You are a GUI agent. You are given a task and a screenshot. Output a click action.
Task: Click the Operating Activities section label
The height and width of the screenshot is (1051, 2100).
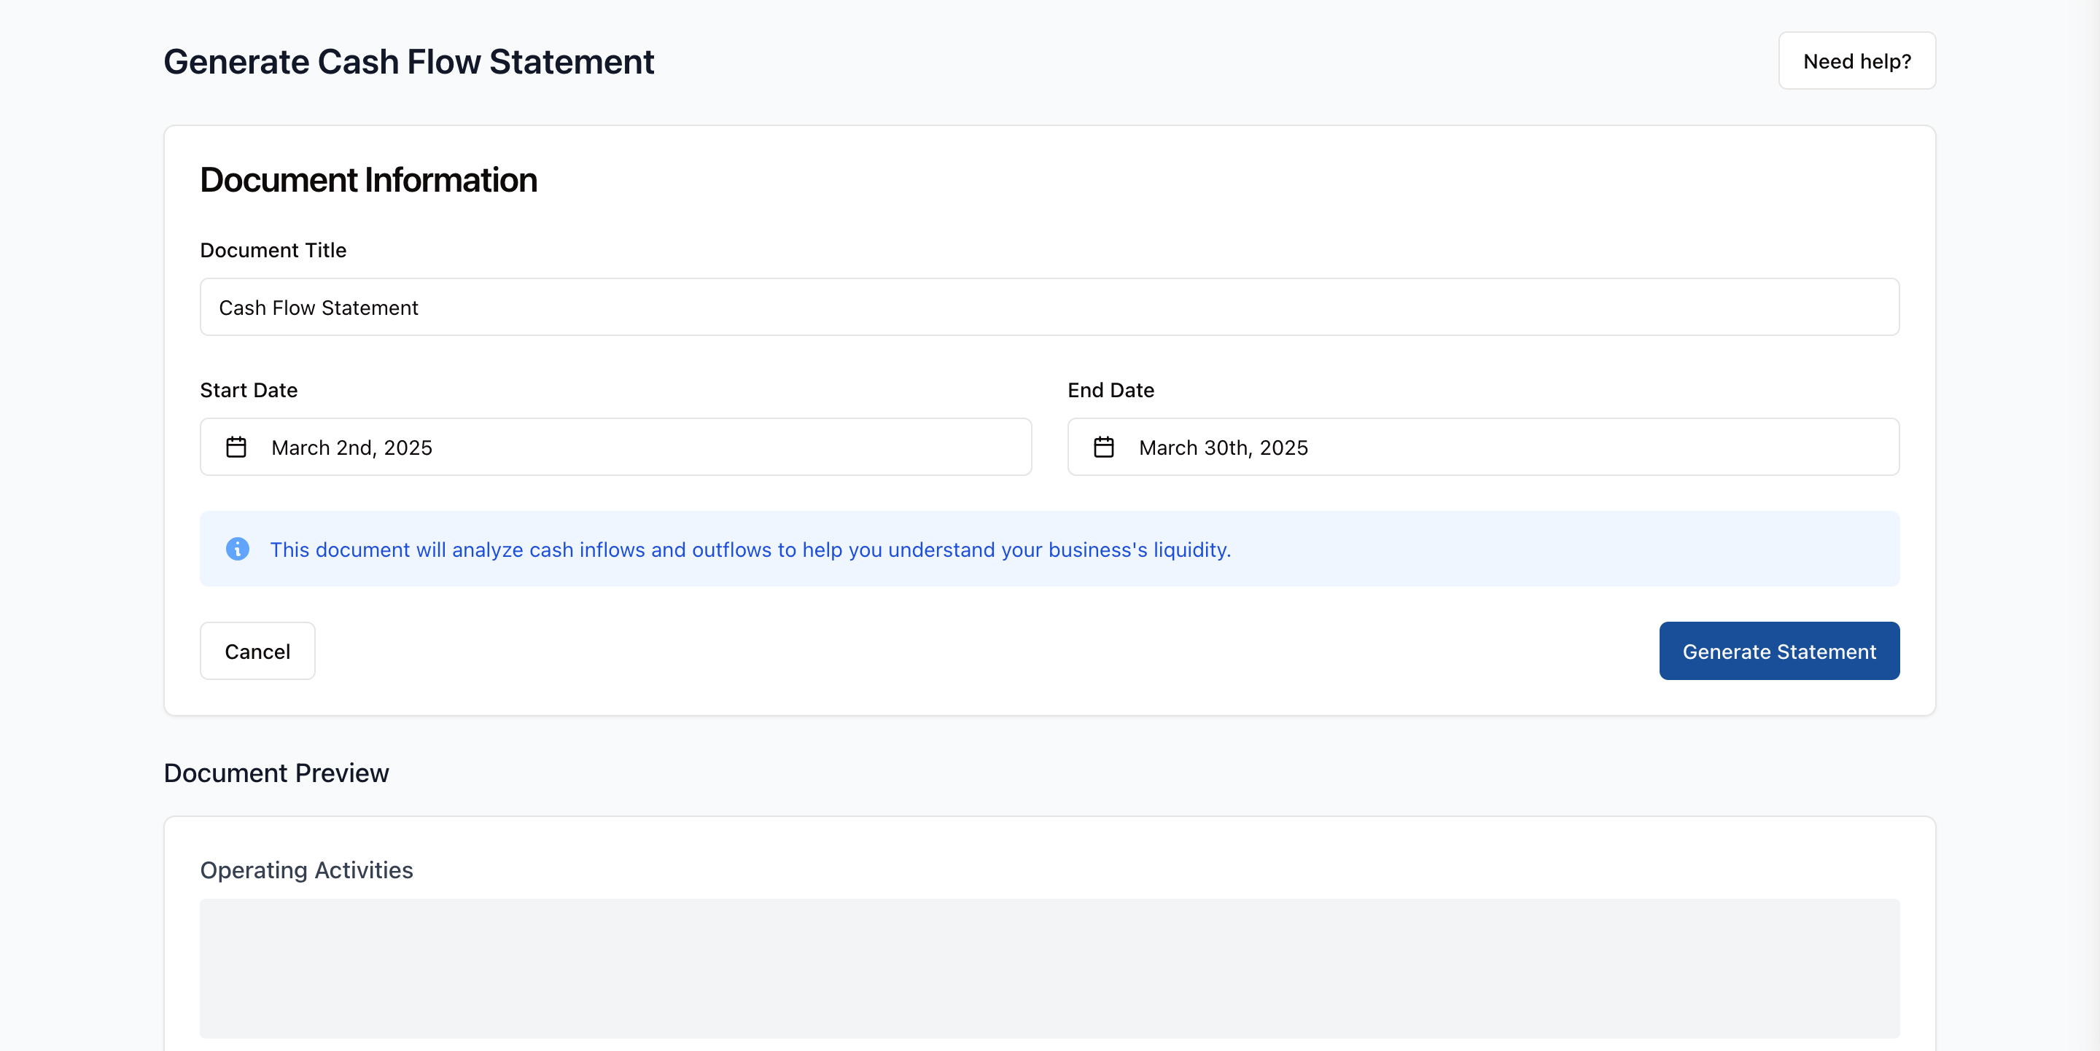[306, 870]
